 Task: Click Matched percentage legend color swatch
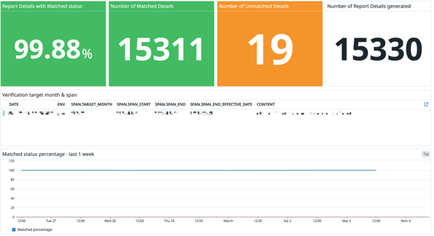pyautogui.click(x=14, y=229)
